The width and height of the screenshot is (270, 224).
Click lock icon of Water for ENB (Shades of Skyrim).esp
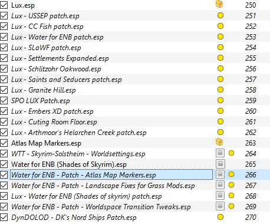tap(220, 164)
